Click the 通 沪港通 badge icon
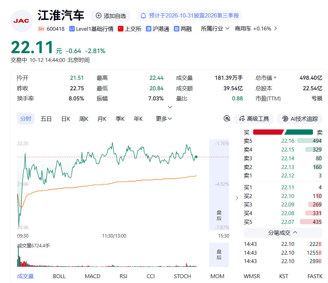 click(x=149, y=29)
